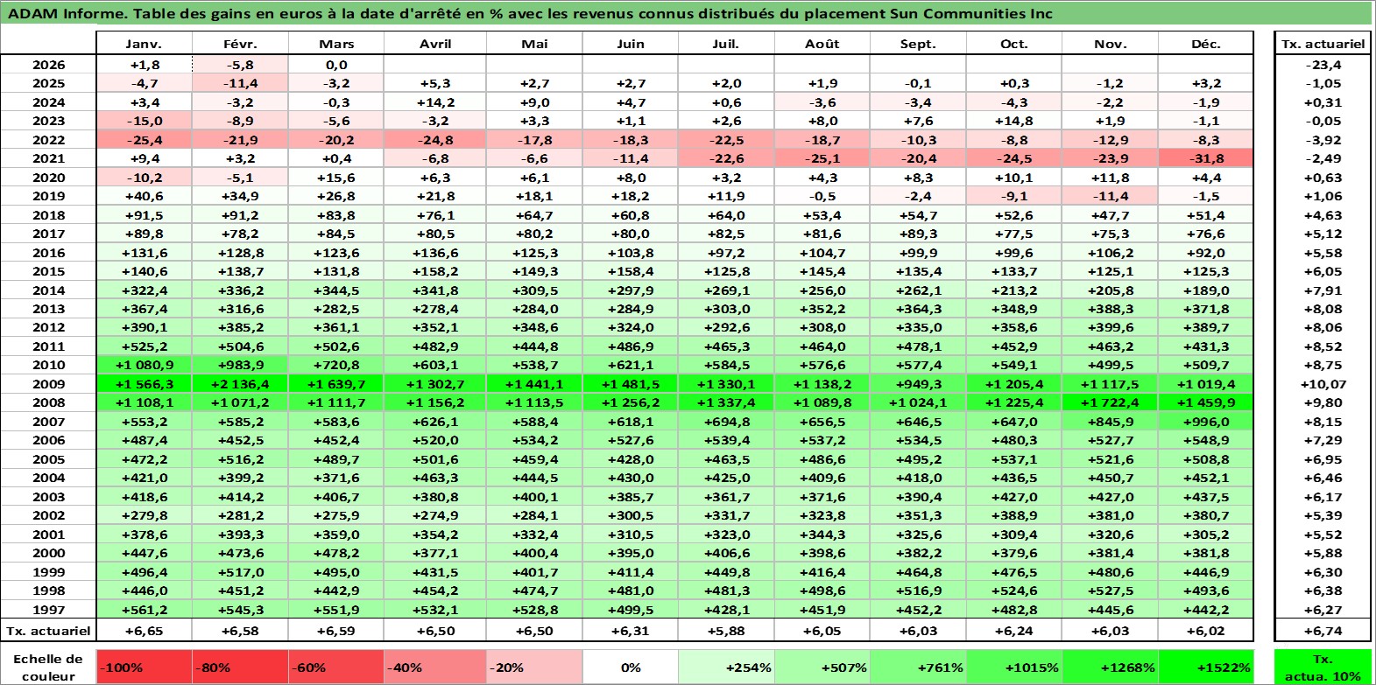Image resolution: width=1376 pixels, height=685 pixels.
Task: Select the +40,6 cell for Janv. 2019
Action: tap(144, 196)
